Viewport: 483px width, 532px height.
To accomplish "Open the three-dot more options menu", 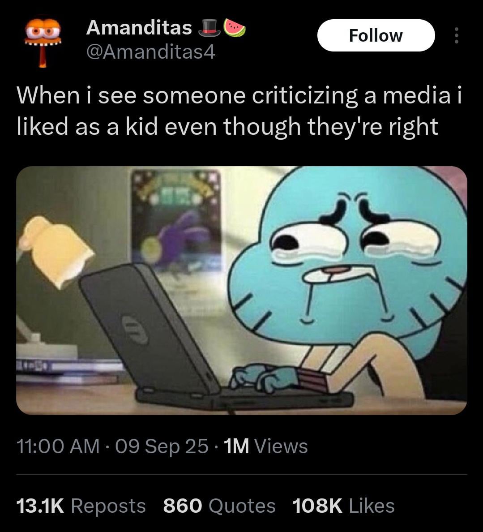I will pyautogui.click(x=456, y=35).
